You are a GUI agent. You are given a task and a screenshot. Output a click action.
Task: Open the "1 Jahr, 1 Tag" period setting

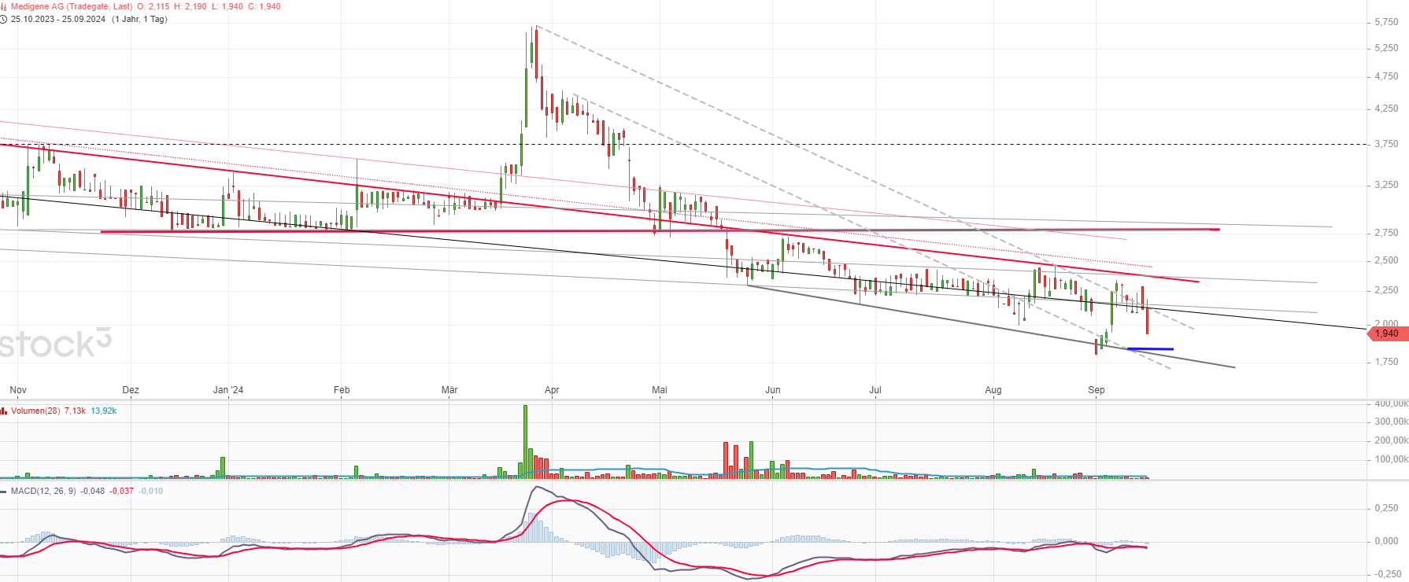[139, 19]
